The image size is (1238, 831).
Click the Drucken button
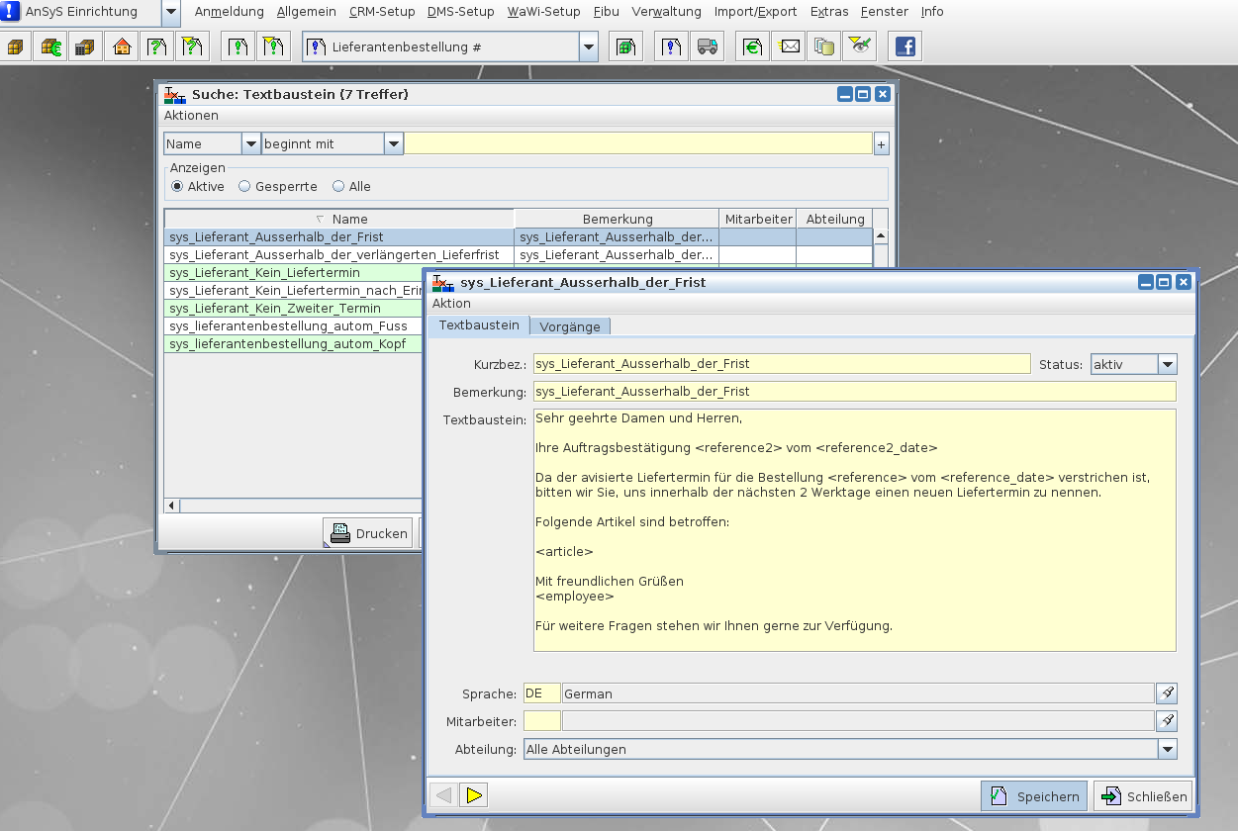point(369,533)
